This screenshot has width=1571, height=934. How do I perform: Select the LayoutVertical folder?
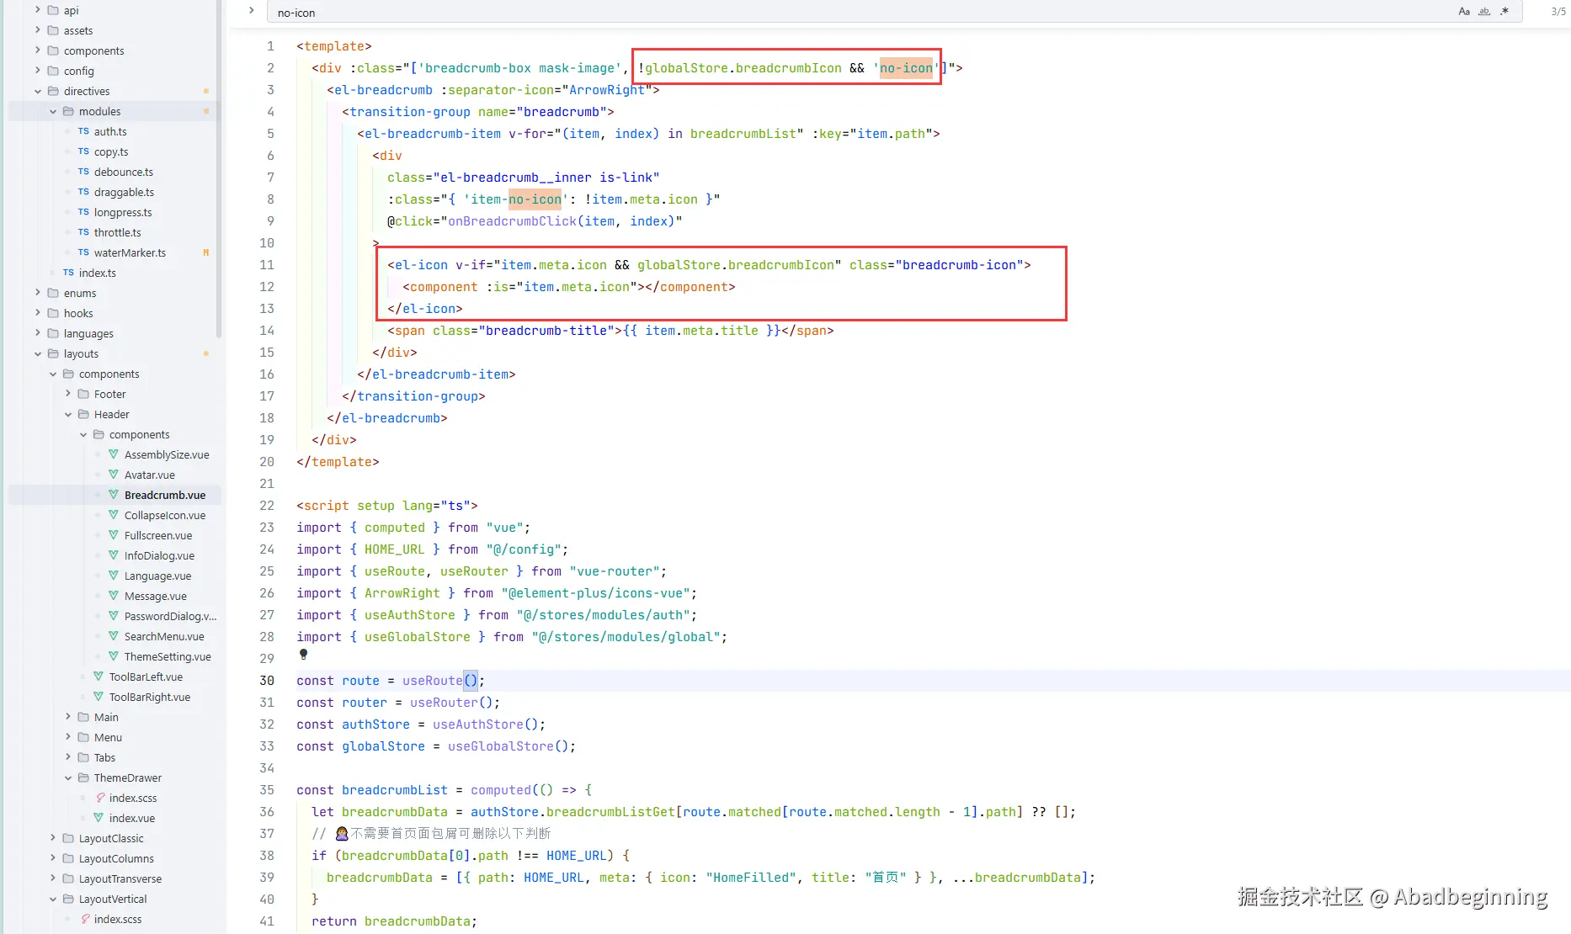tap(113, 899)
